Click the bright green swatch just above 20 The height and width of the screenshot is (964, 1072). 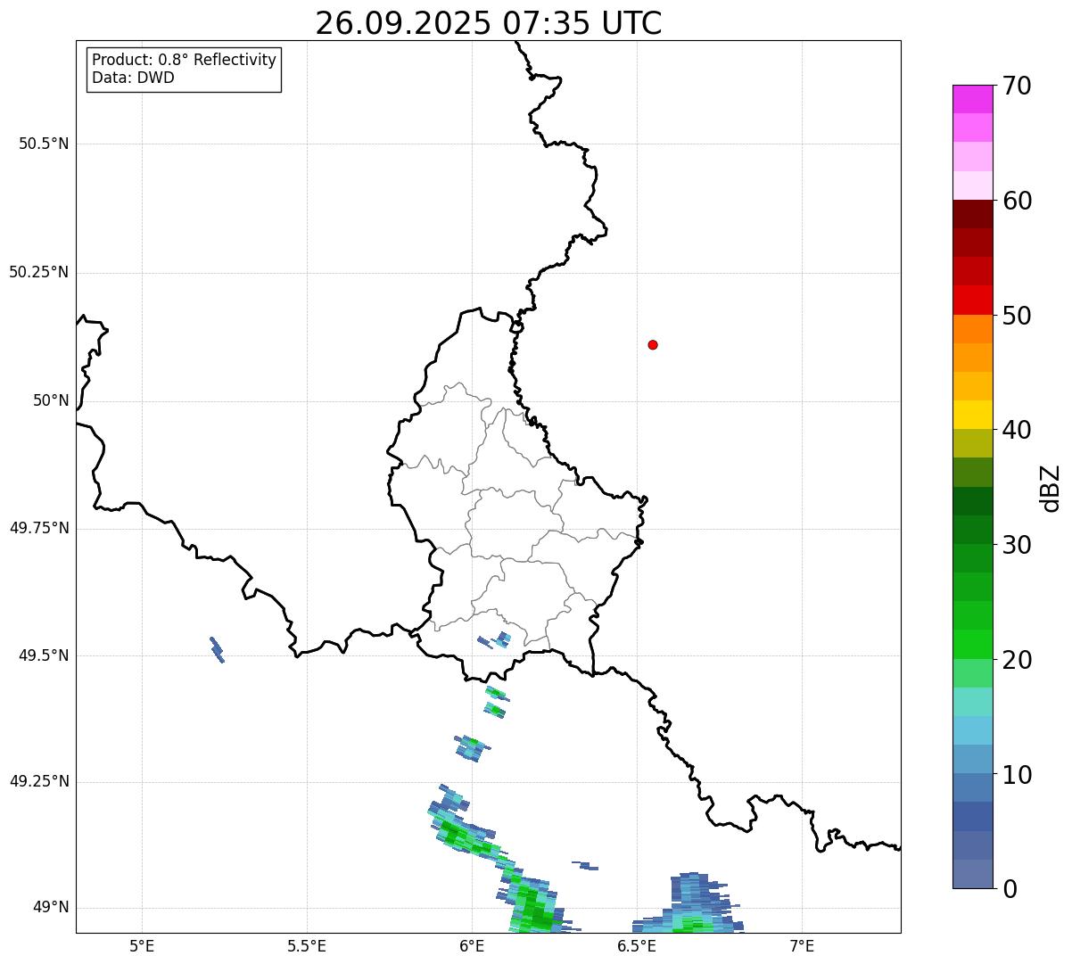pyautogui.click(x=972, y=644)
